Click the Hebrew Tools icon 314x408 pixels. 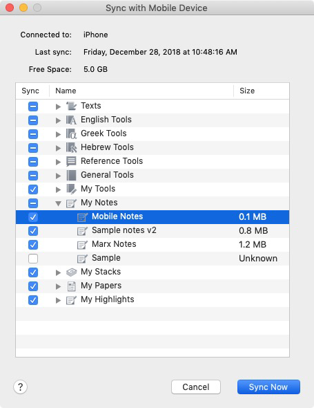tap(71, 147)
